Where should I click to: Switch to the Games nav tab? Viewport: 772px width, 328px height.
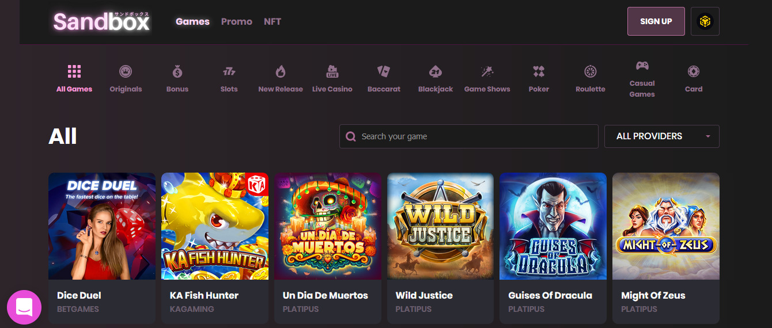click(192, 21)
